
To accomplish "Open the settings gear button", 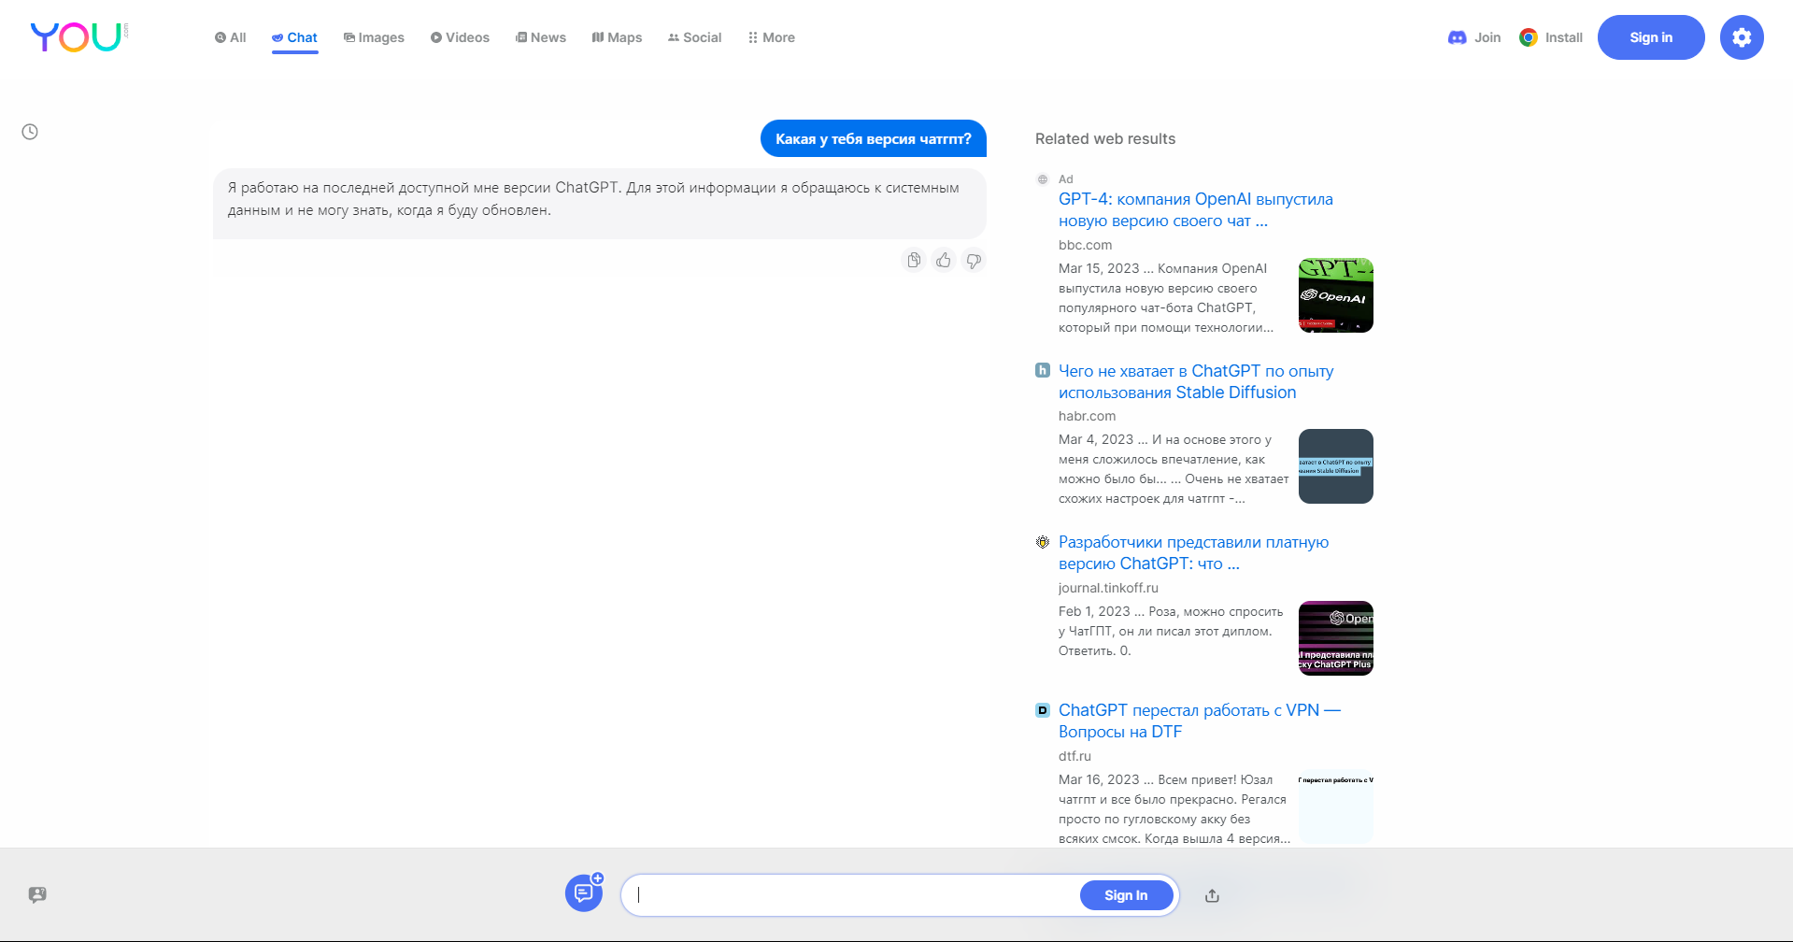I will (x=1742, y=37).
